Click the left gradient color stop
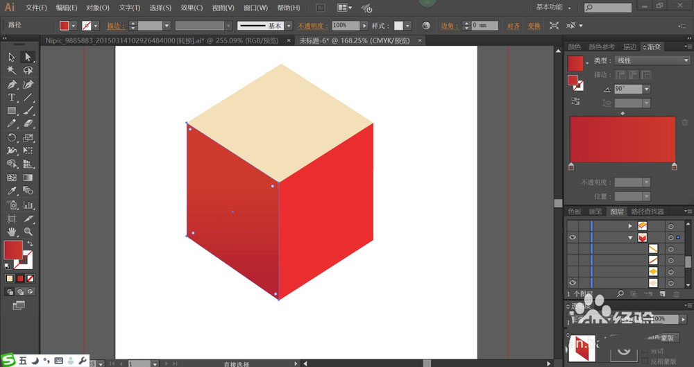The height and width of the screenshot is (367, 694). (x=571, y=167)
